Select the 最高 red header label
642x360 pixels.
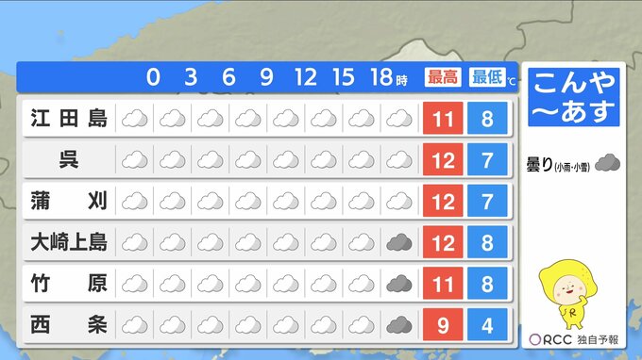(x=443, y=77)
